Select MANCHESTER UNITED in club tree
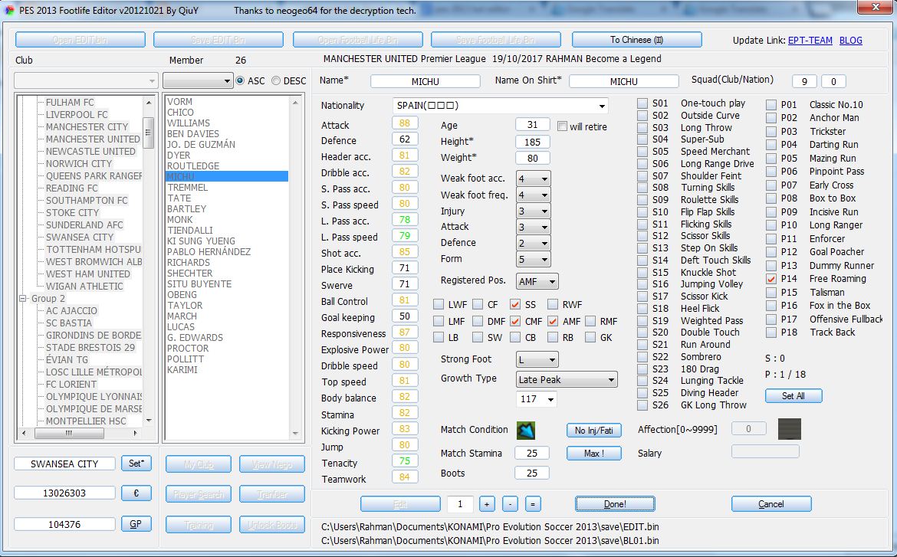Image resolution: width=897 pixels, height=557 pixels. (x=93, y=139)
